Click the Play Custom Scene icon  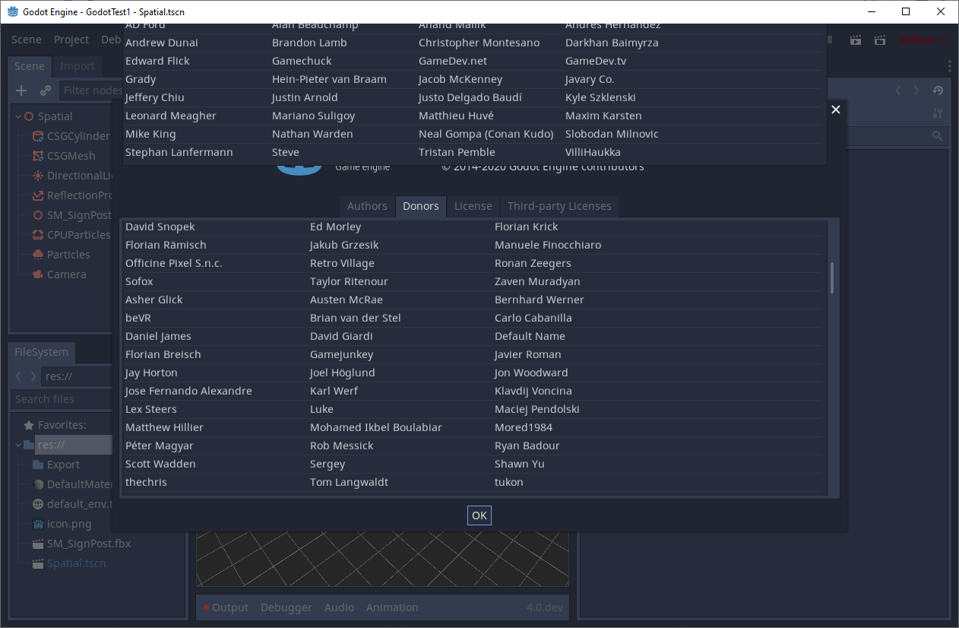point(879,40)
